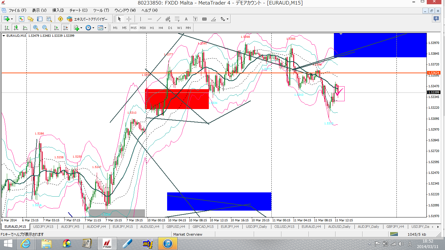Click the Windows Start button
Viewport: 445px width, 250px height.
click(8, 243)
